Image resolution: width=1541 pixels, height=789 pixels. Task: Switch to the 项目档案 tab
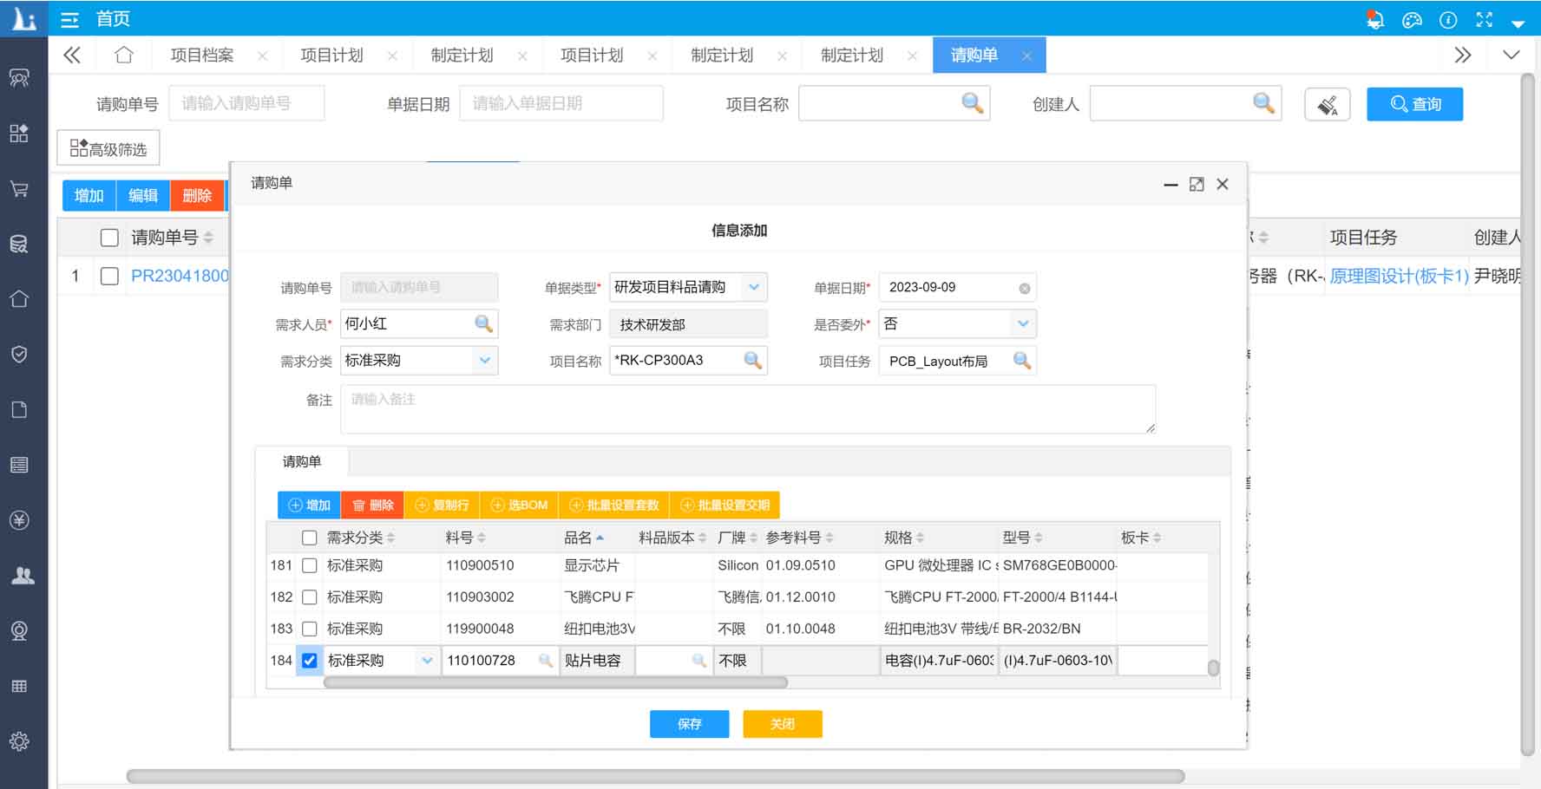[202, 55]
